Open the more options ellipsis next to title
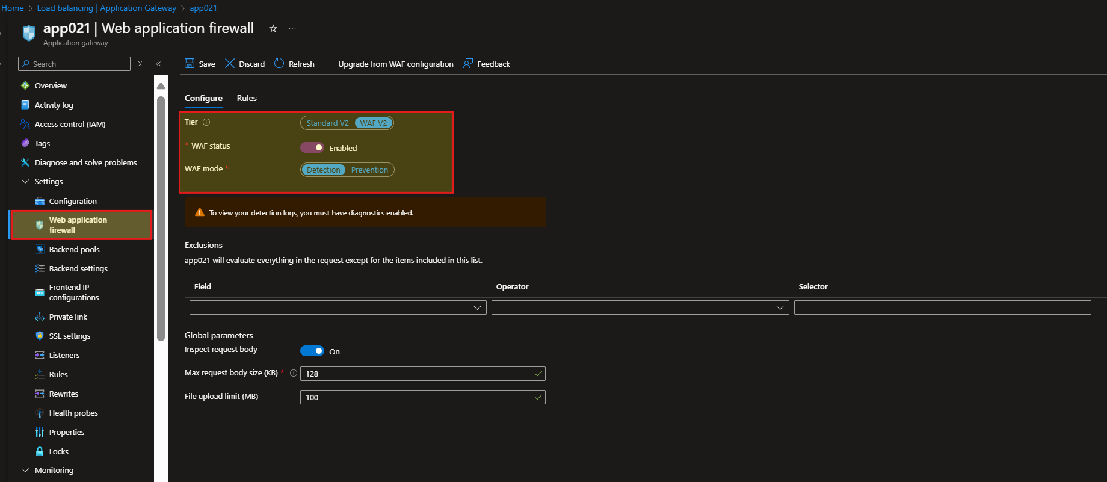The height and width of the screenshot is (482, 1107). (x=292, y=28)
